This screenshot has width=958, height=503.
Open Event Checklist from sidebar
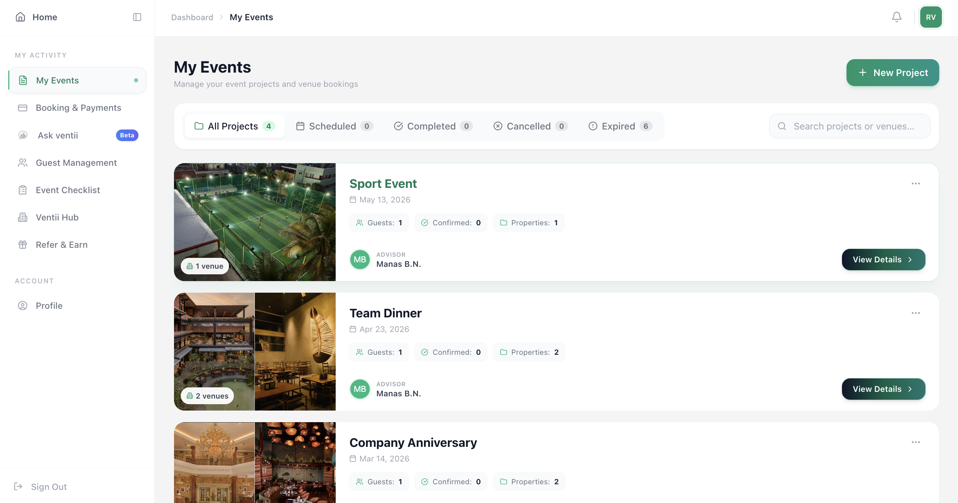tap(77, 190)
